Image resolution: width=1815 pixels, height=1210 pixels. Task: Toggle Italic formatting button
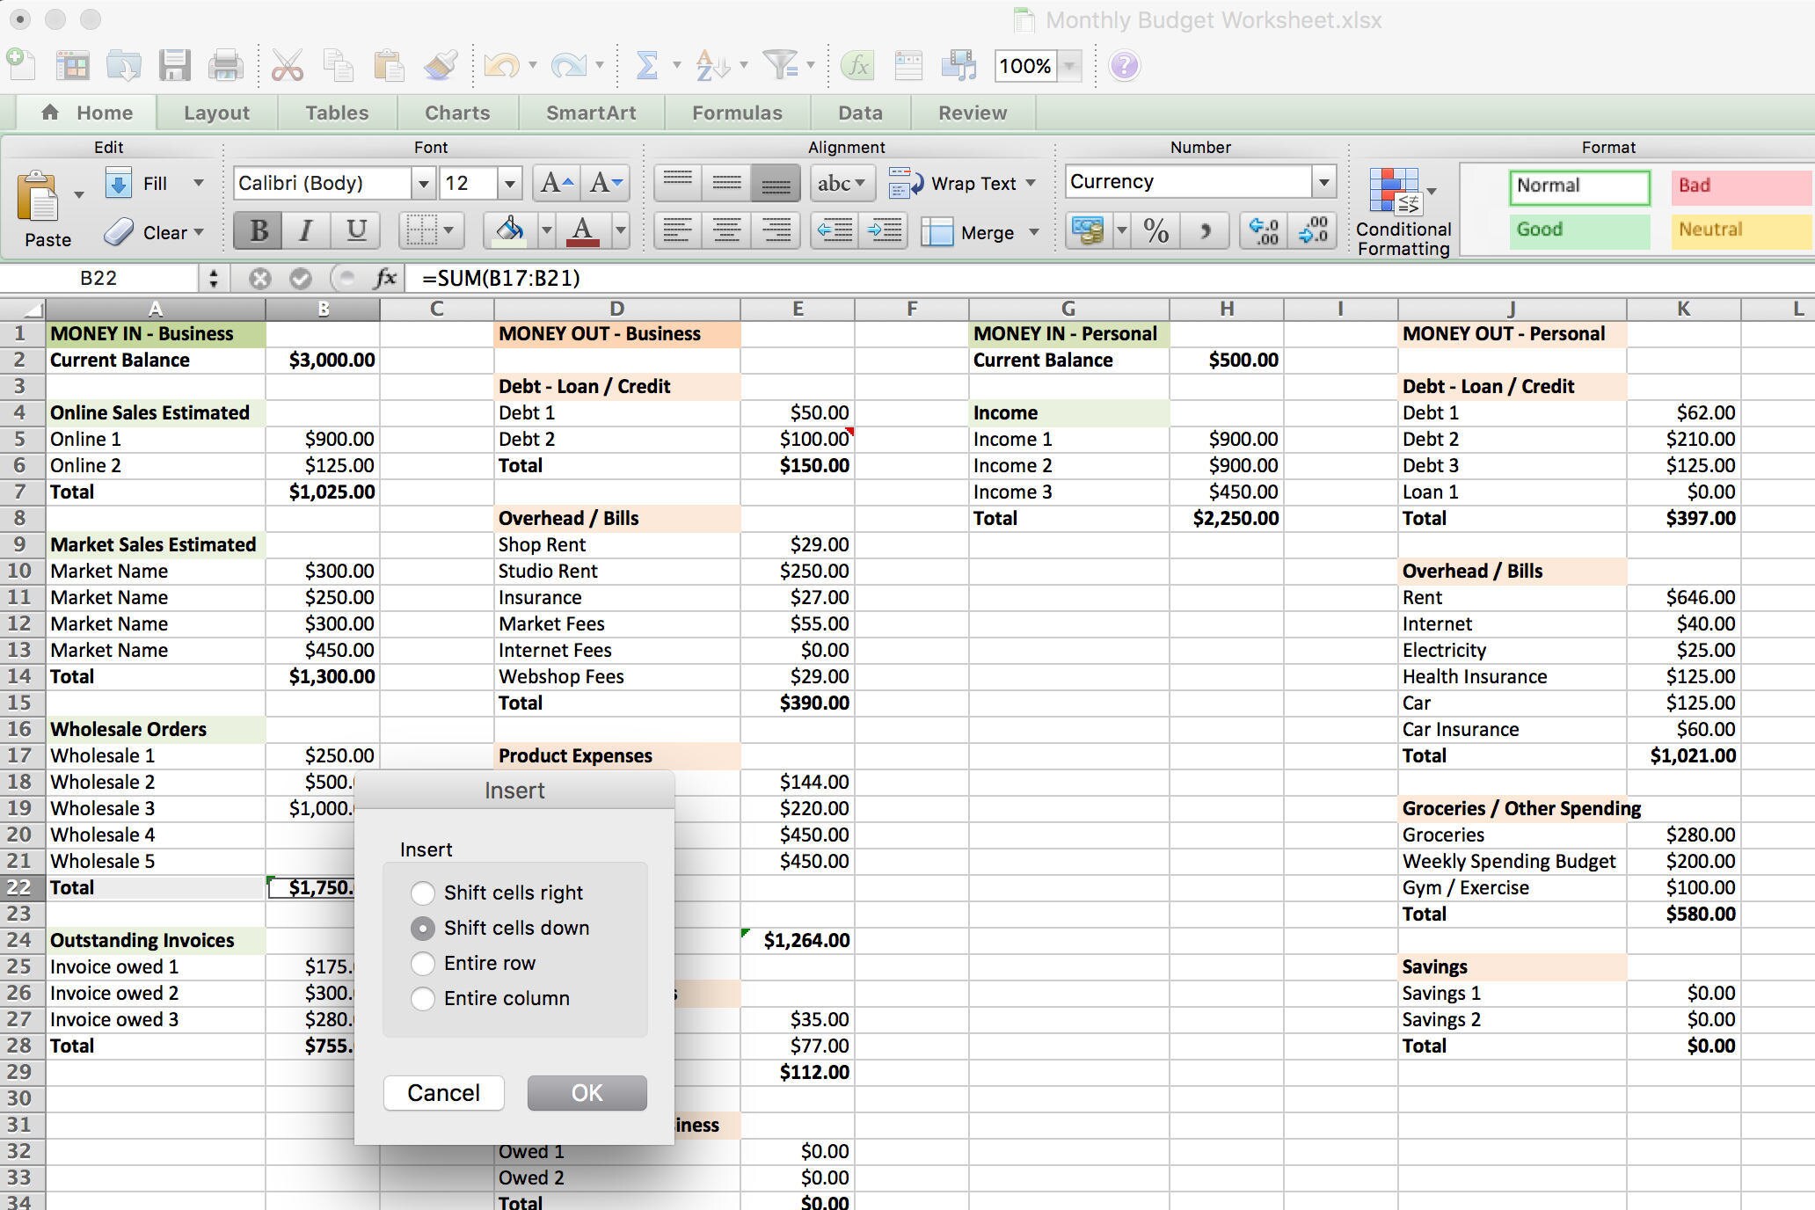(x=306, y=230)
